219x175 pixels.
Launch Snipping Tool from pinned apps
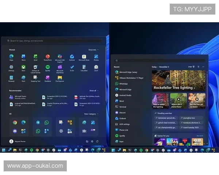pyautogui.click(x=35, y=78)
